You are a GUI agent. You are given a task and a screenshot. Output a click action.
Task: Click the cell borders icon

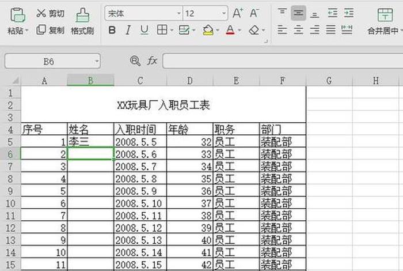pyautogui.click(x=162, y=30)
